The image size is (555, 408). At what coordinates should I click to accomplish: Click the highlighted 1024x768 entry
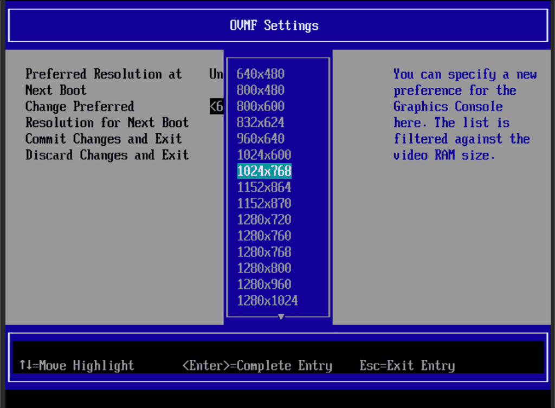coord(264,171)
